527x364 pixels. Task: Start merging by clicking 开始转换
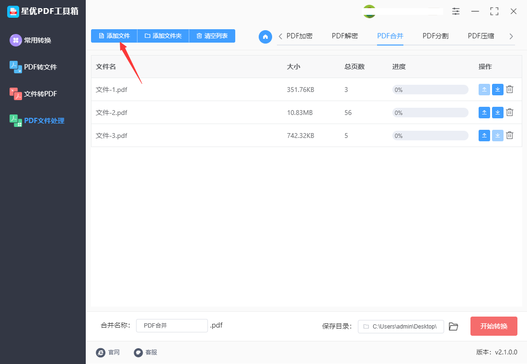[493, 326]
